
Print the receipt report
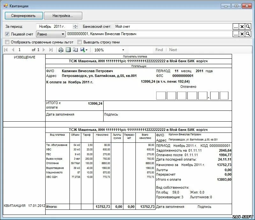[x=61, y=50]
